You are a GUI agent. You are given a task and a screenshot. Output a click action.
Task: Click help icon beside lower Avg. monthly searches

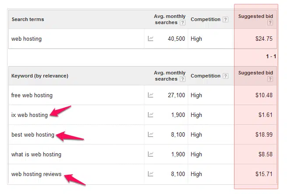(x=182, y=79)
